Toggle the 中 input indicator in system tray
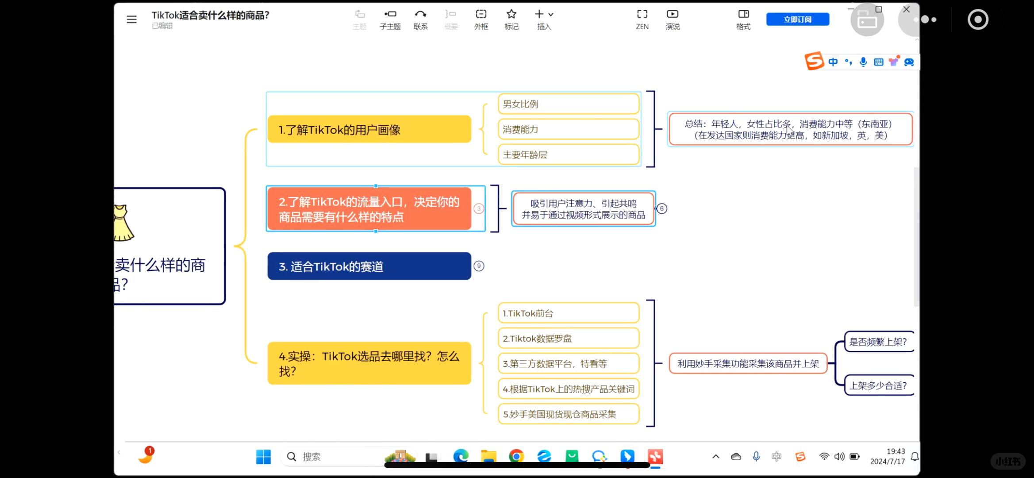 tap(776, 457)
